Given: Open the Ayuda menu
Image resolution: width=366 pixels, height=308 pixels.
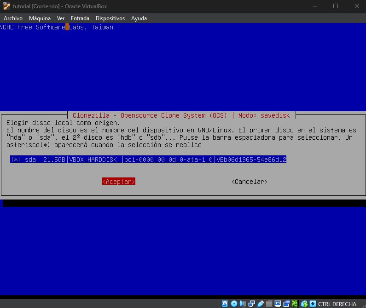Looking at the screenshot, I should [139, 18].
